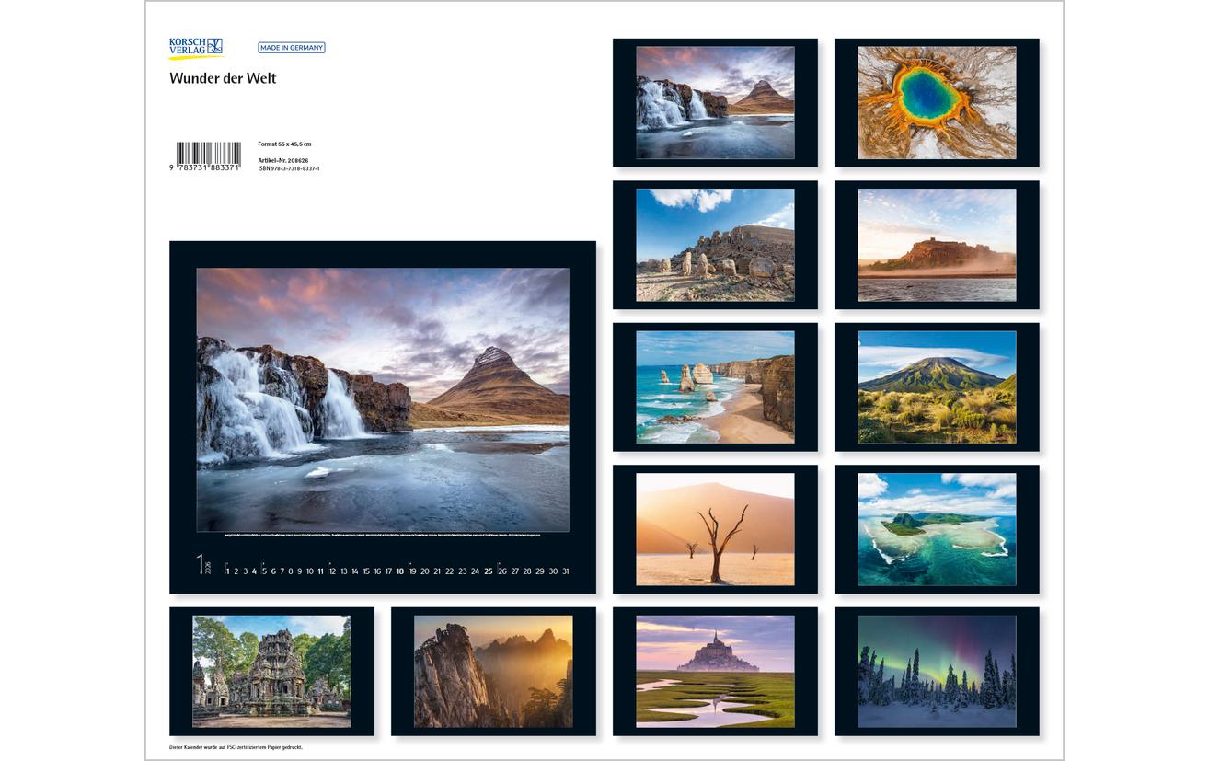Click the Made in Germany badge
The width and height of the screenshot is (1209, 761).
click(x=291, y=48)
